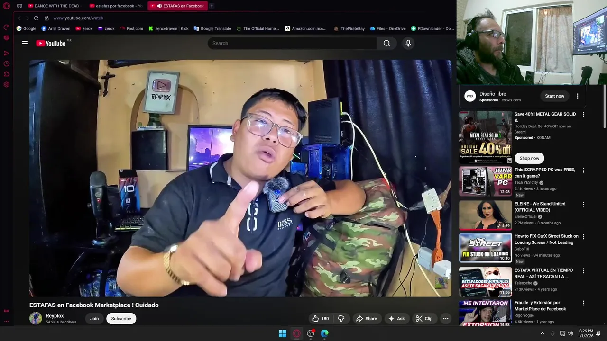Click the YouTube search input field
This screenshot has height=341, width=607.
[x=292, y=43]
